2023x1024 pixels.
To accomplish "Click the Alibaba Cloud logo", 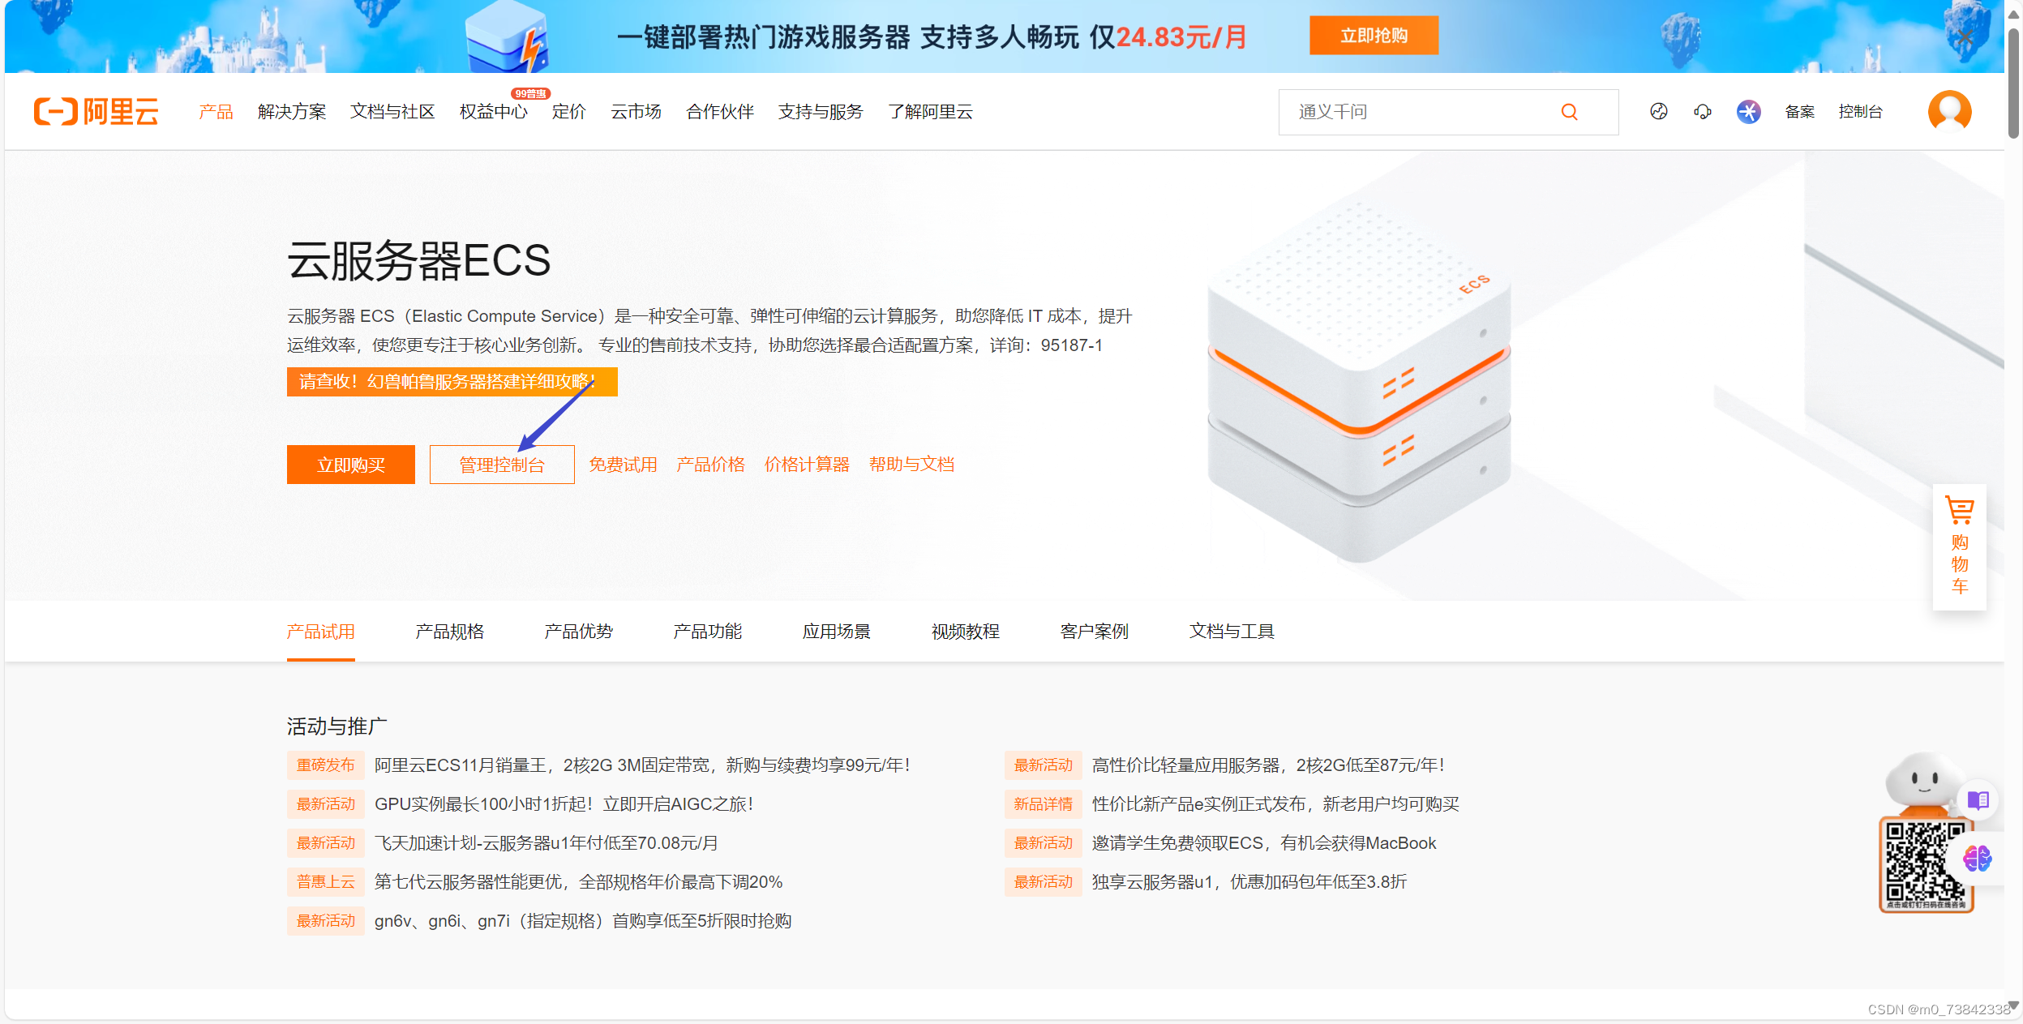I will (96, 112).
